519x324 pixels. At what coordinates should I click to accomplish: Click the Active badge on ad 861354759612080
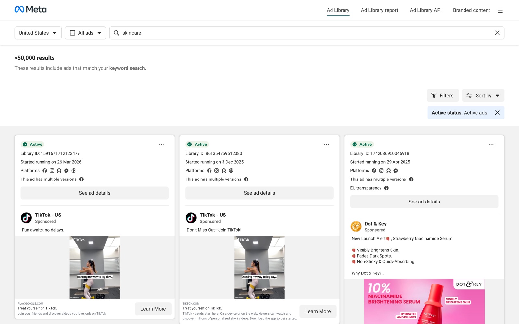pos(198,144)
